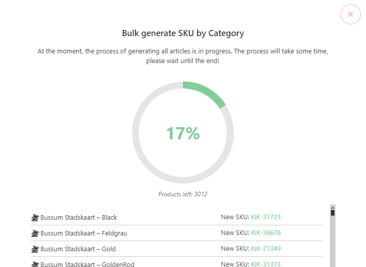
Task: Click the results list scrollbar thumb
Action: (332, 213)
